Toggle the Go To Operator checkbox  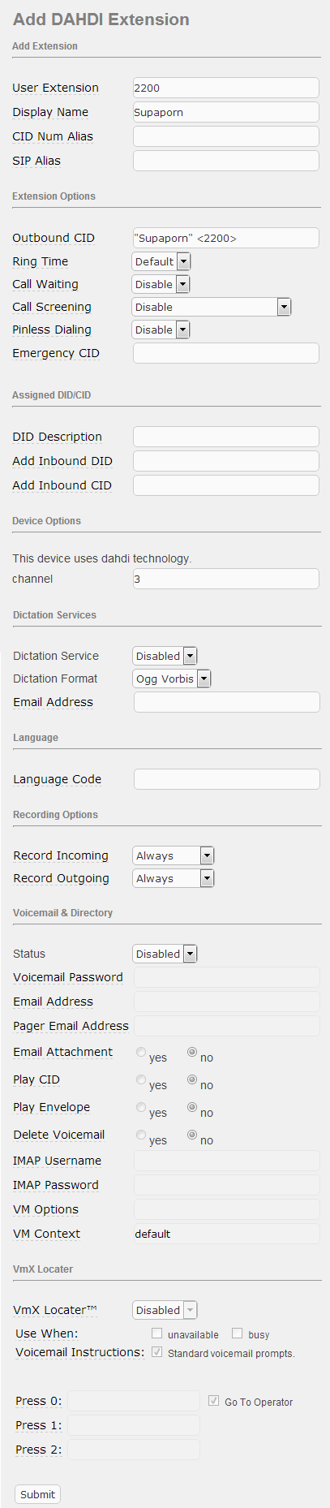[214, 1401]
